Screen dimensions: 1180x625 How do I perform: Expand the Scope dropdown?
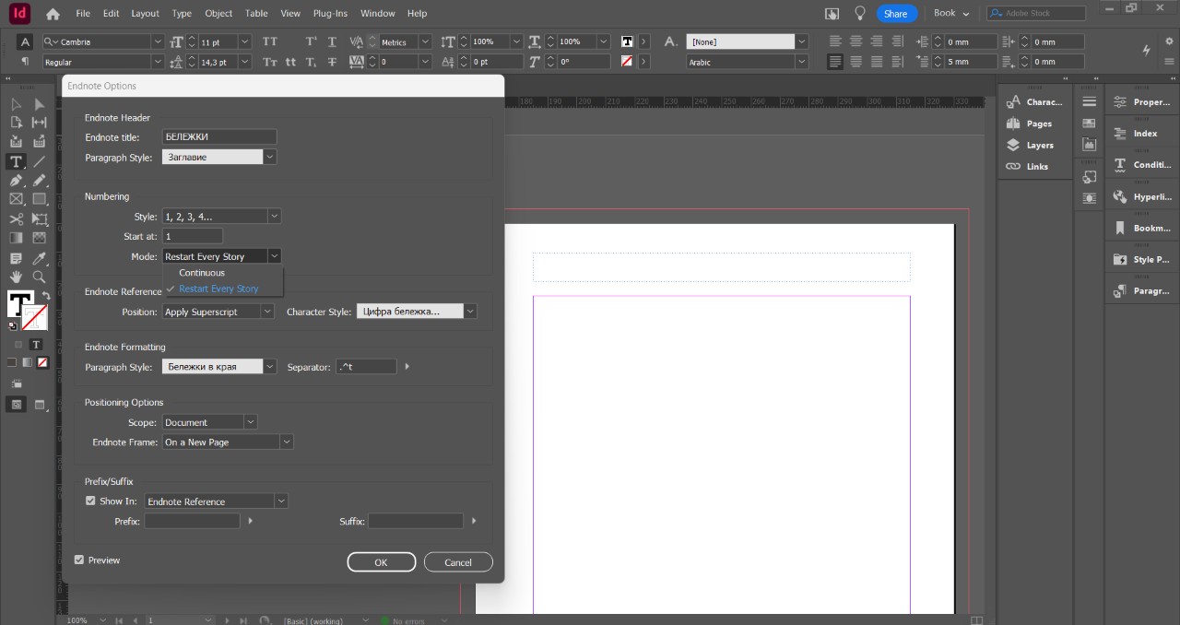click(x=250, y=422)
